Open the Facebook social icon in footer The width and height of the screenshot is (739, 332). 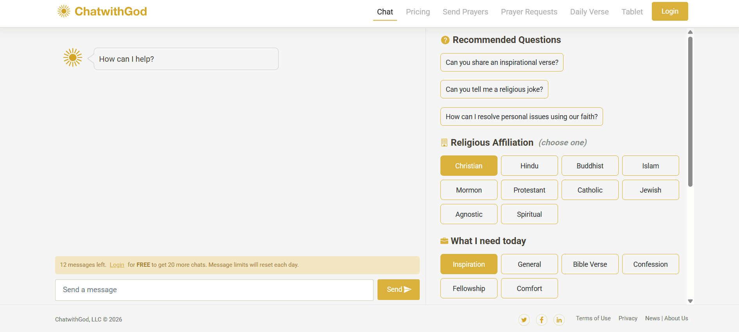541,320
